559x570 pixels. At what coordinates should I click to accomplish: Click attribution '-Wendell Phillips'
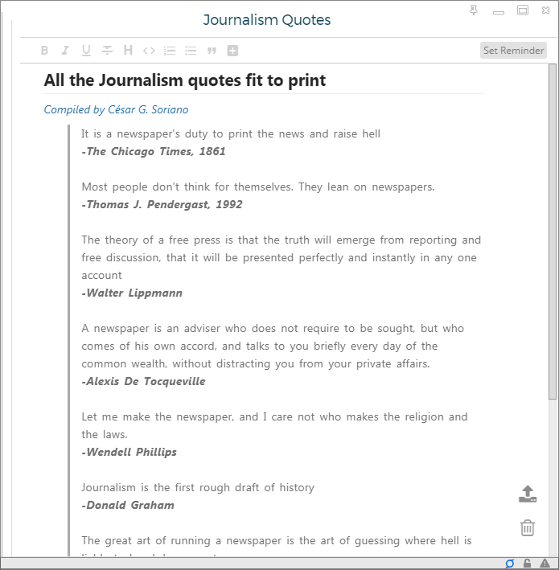tap(129, 452)
